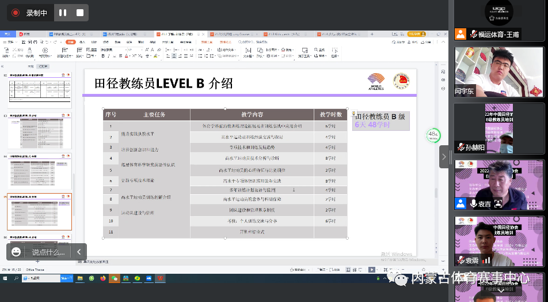Viewport: 548px width, 302px height.
Task: Click the Italic formatting icon
Action: [108, 56]
